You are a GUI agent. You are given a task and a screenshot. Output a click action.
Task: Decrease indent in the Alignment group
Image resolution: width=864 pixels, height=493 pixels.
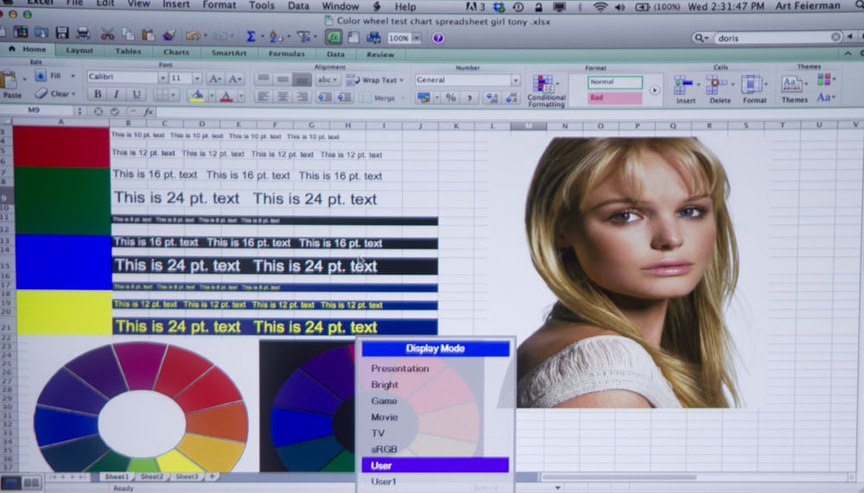pyautogui.click(x=325, y=97)
